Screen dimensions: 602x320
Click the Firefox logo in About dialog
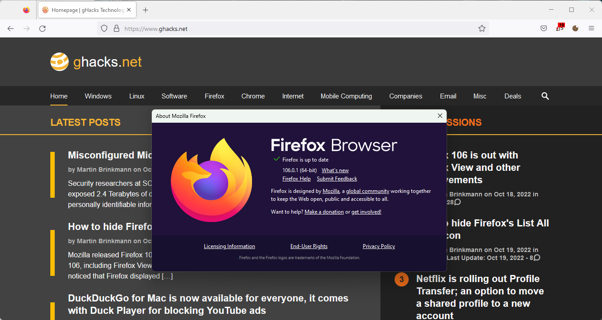pos(211,180)
